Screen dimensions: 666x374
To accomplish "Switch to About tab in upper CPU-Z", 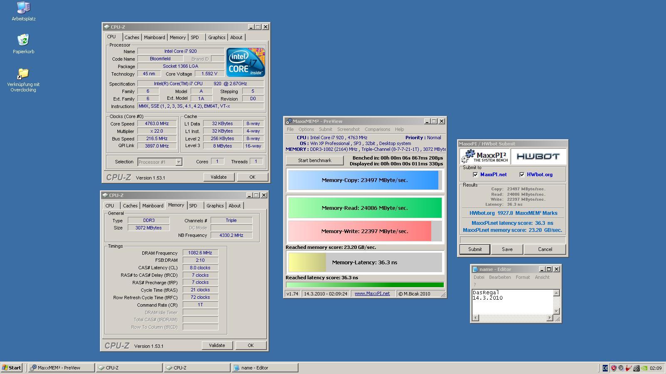I will tap(236, 37).
